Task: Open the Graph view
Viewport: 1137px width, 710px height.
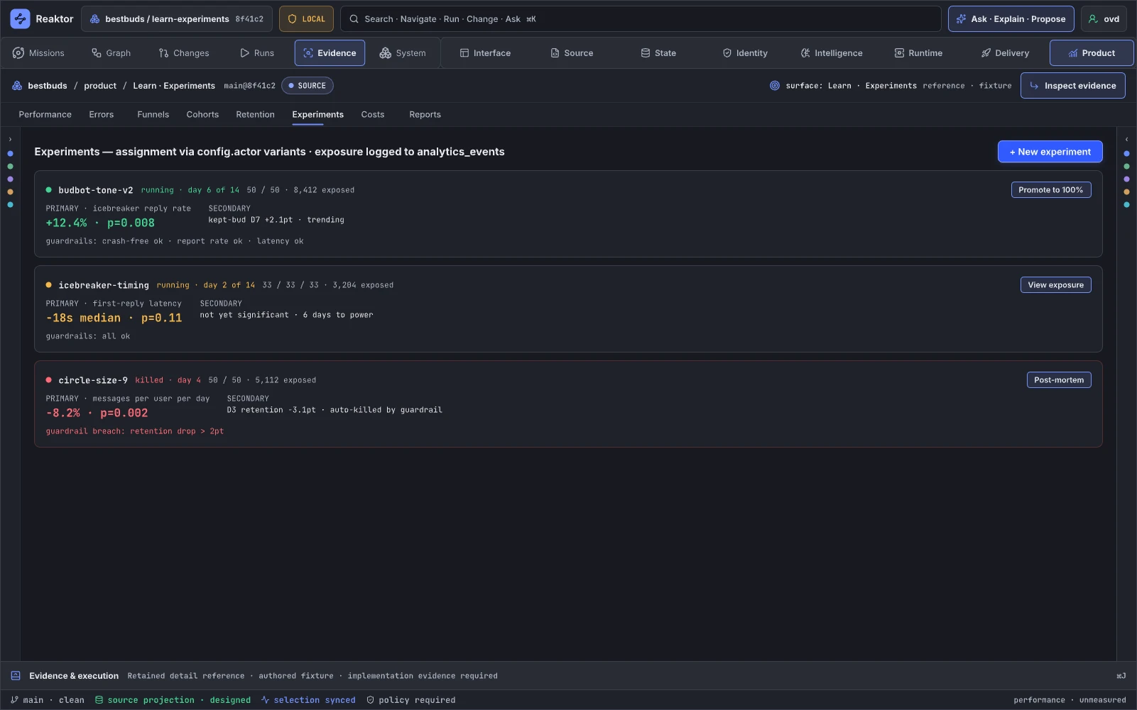Action: (111, 53)
